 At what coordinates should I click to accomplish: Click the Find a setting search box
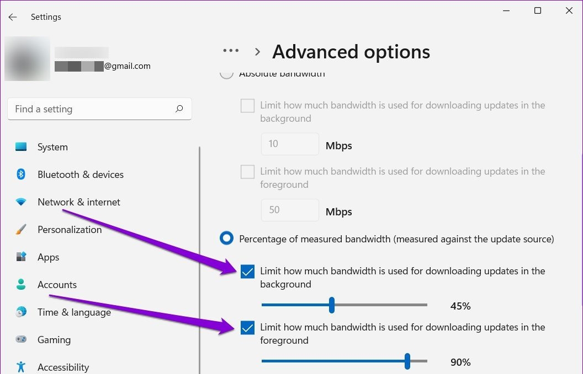[x=99, y=109]
